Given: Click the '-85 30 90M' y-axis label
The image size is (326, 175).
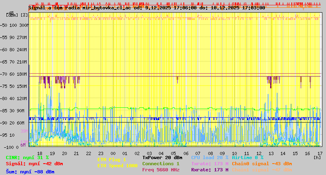Looking at the screenshot, I should coord(13,111).
